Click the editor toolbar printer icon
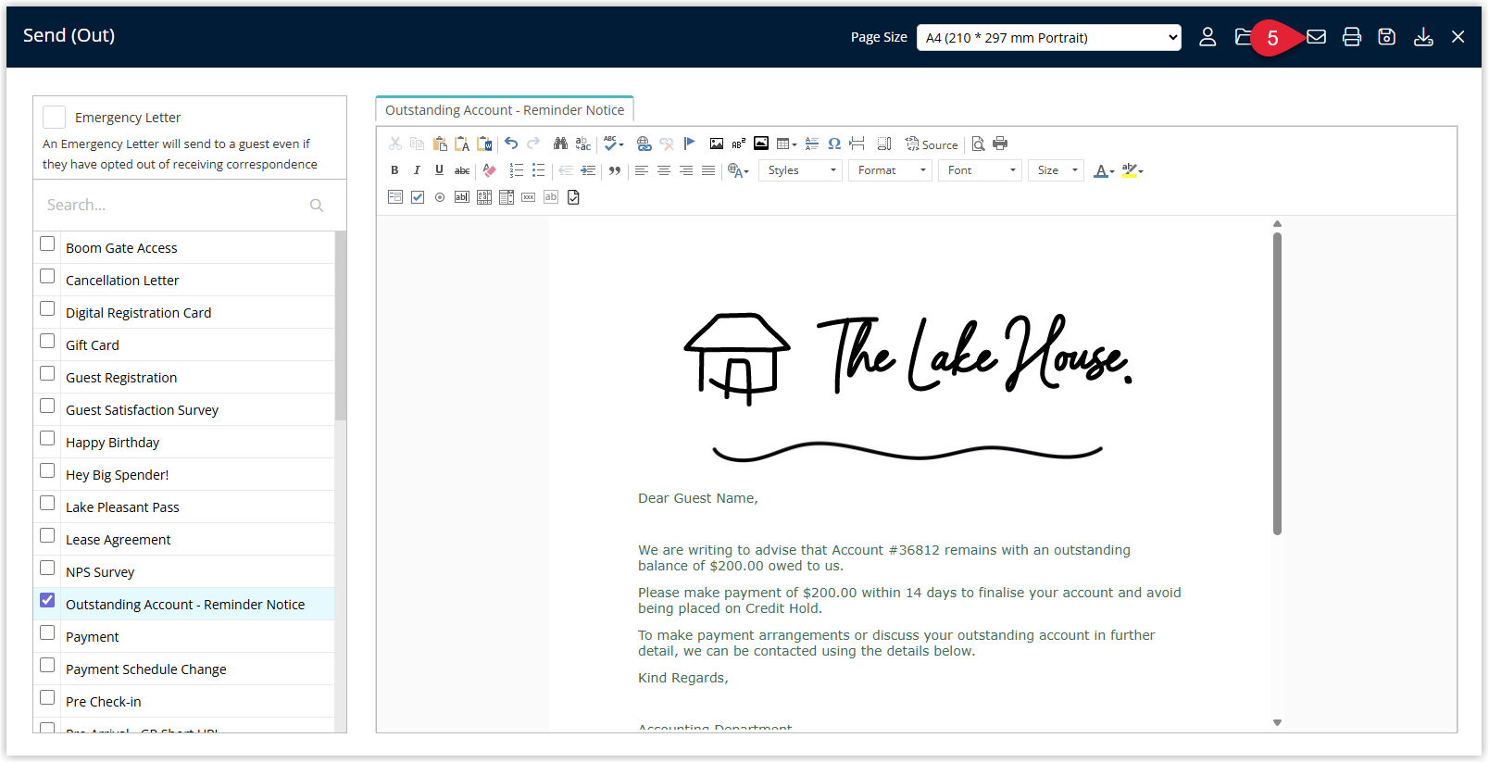The width and height of the screenshot is (1489, 763). tap(1000, 144)
